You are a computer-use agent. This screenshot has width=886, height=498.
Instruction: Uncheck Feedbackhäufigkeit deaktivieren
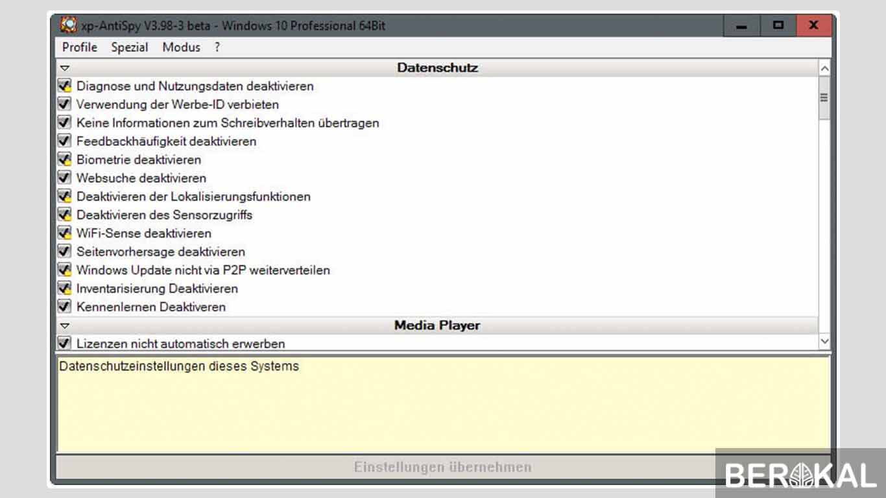point(64,141)
